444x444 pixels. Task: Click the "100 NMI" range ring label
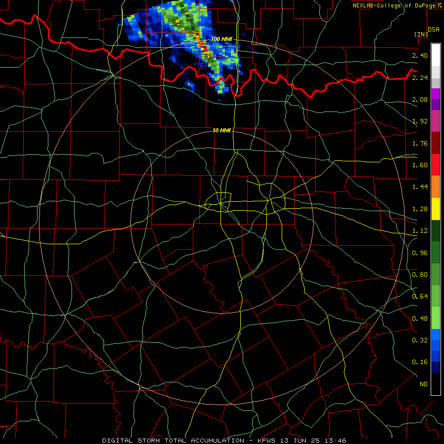pyautogui.click(x=222, y=39)
